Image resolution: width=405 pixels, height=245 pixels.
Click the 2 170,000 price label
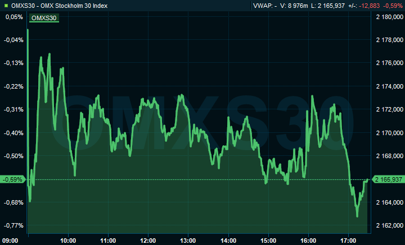click(390, 133)
